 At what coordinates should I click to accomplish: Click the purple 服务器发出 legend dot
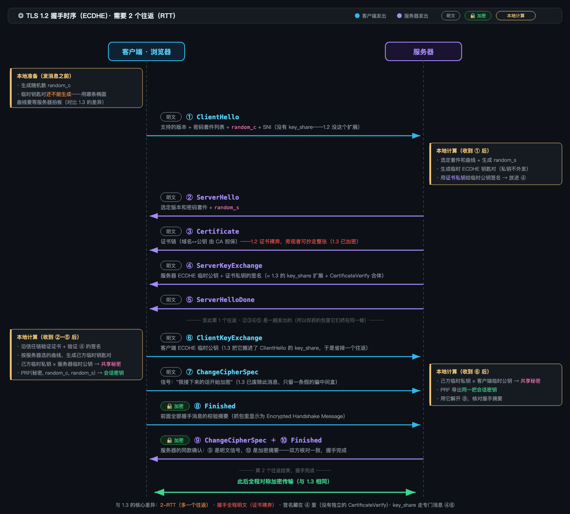click(x=399, y=16)
